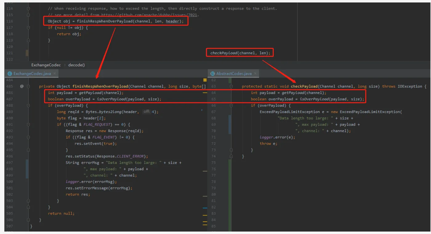Screen dimensions: 431x234
Task: Collapse the if (overPayload) block at line 66
Action: 231,105
